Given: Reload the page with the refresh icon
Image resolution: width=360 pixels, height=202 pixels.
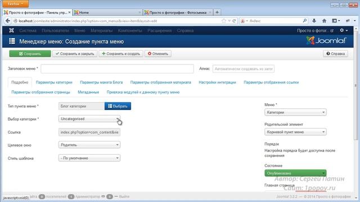Looking at the screenshot, I should 234,21.
